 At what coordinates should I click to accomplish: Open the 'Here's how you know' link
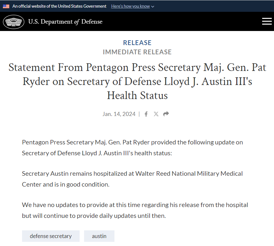point(130,6)
